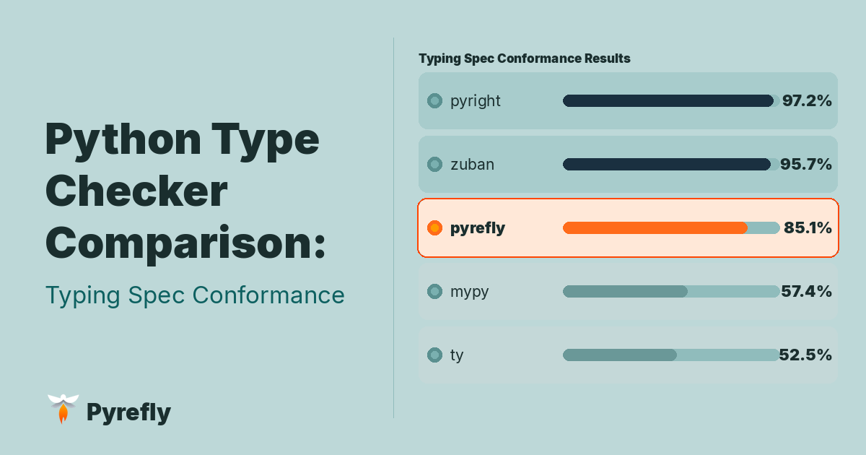Select the pyright label text
The width and height of the screenshot is (866, 455).
tap(475, 101)
